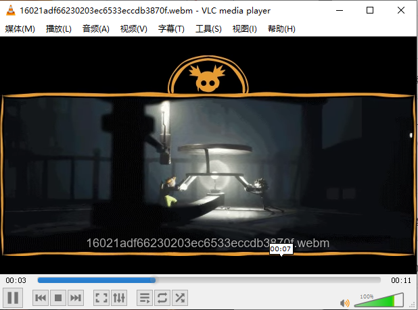Expand the 视频(V) menu
Viewport: 418px width, 310px height.
pyautogui.click(x=133, y=28)
